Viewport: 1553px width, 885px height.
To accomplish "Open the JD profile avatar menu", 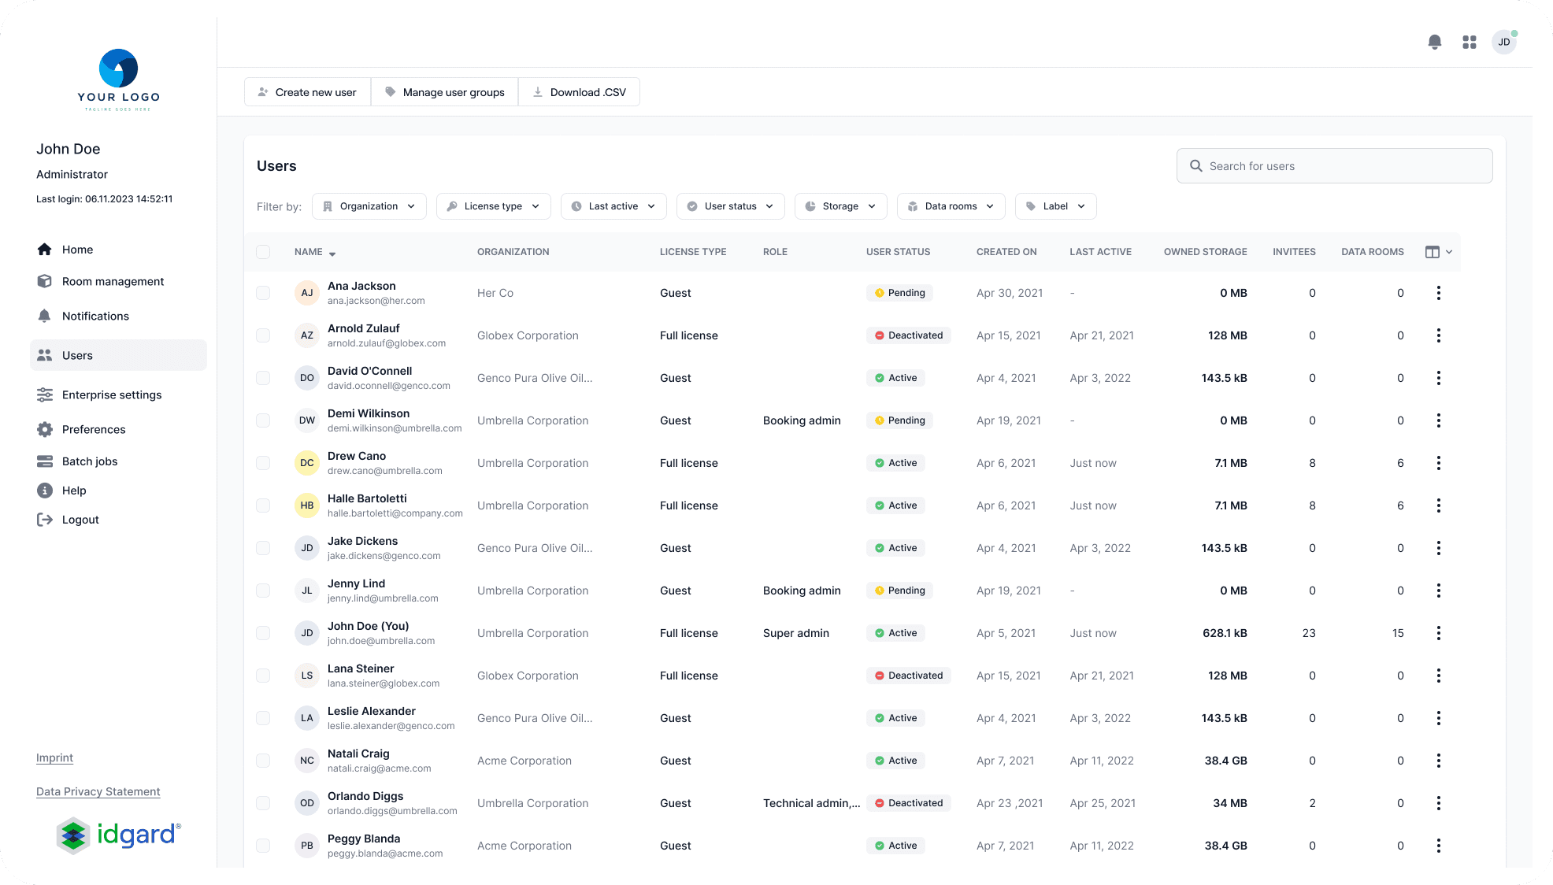I will pos(1504,42).
